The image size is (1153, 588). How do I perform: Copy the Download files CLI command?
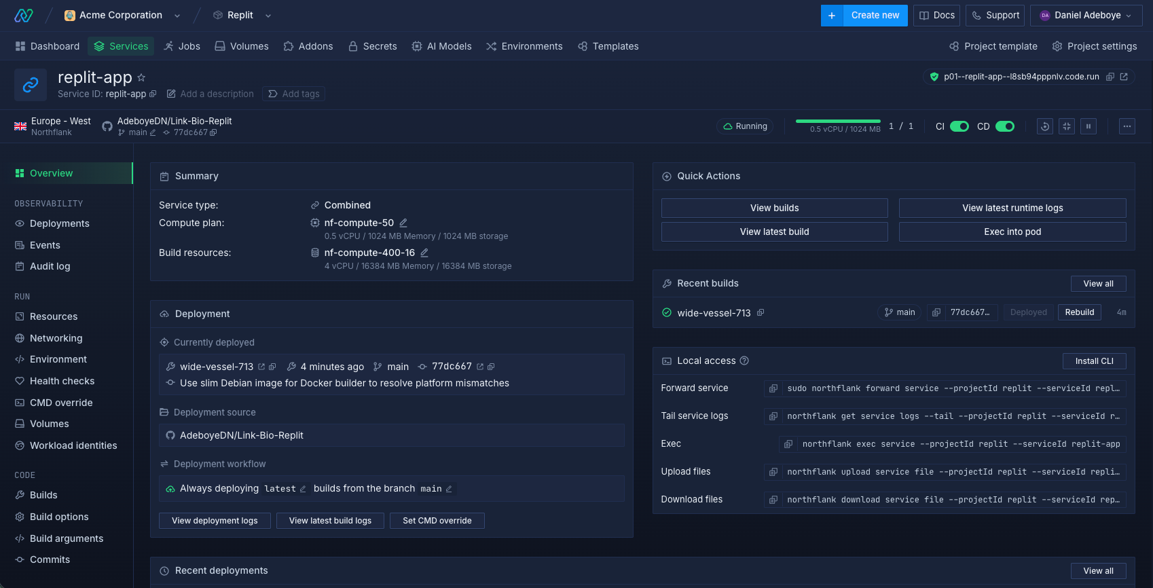tap(773, 500)
